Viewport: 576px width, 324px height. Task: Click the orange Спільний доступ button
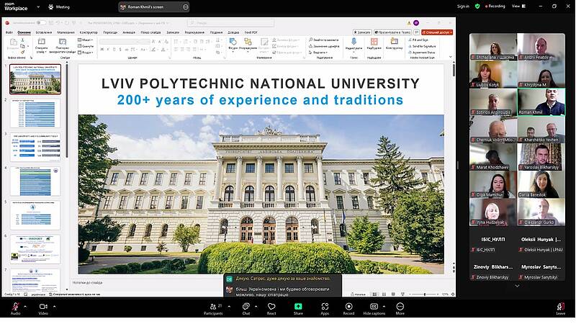pos(437,32)
